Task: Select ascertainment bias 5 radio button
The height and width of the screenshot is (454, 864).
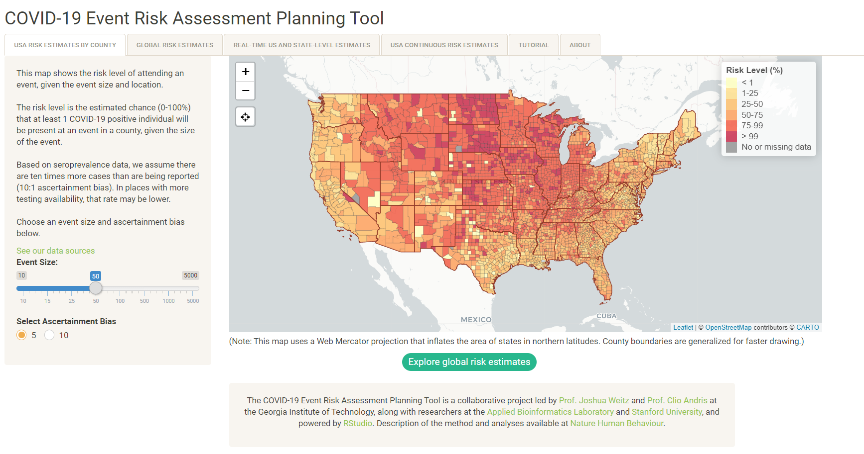Action: [21, 335]
